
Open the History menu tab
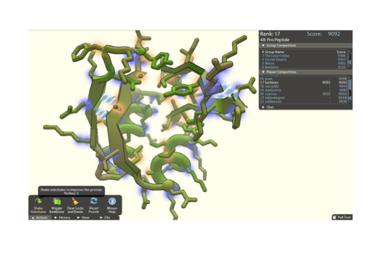[62, 218]
